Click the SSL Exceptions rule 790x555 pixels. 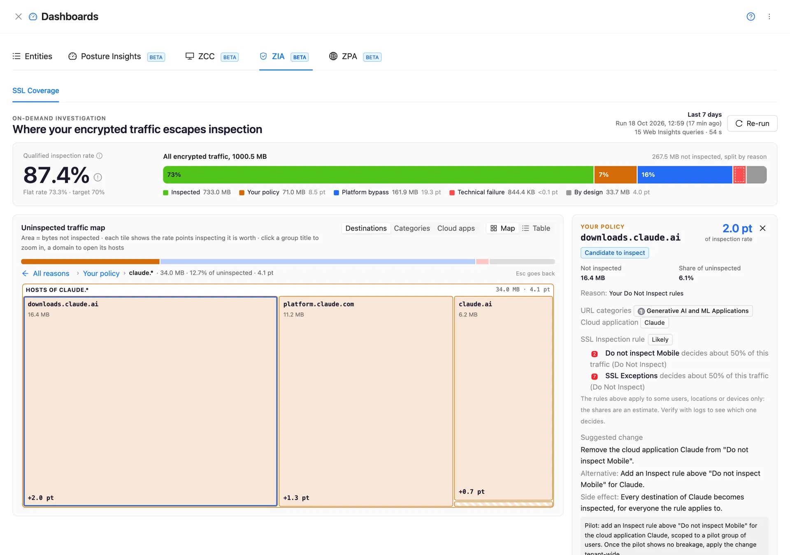click(x=631, y=376)
